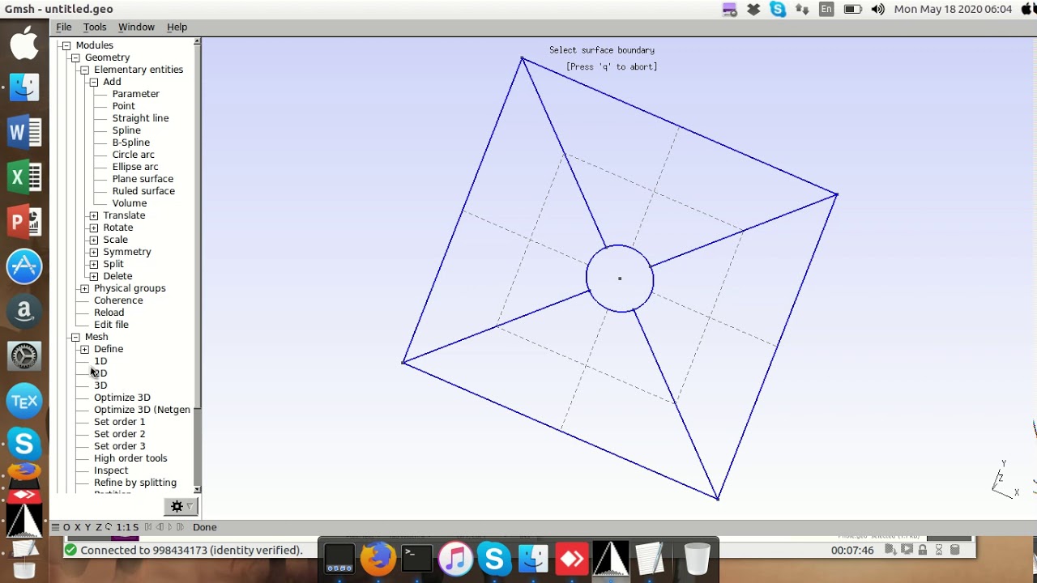Click Edit file in the Geometry section

(x=111, y=325)
